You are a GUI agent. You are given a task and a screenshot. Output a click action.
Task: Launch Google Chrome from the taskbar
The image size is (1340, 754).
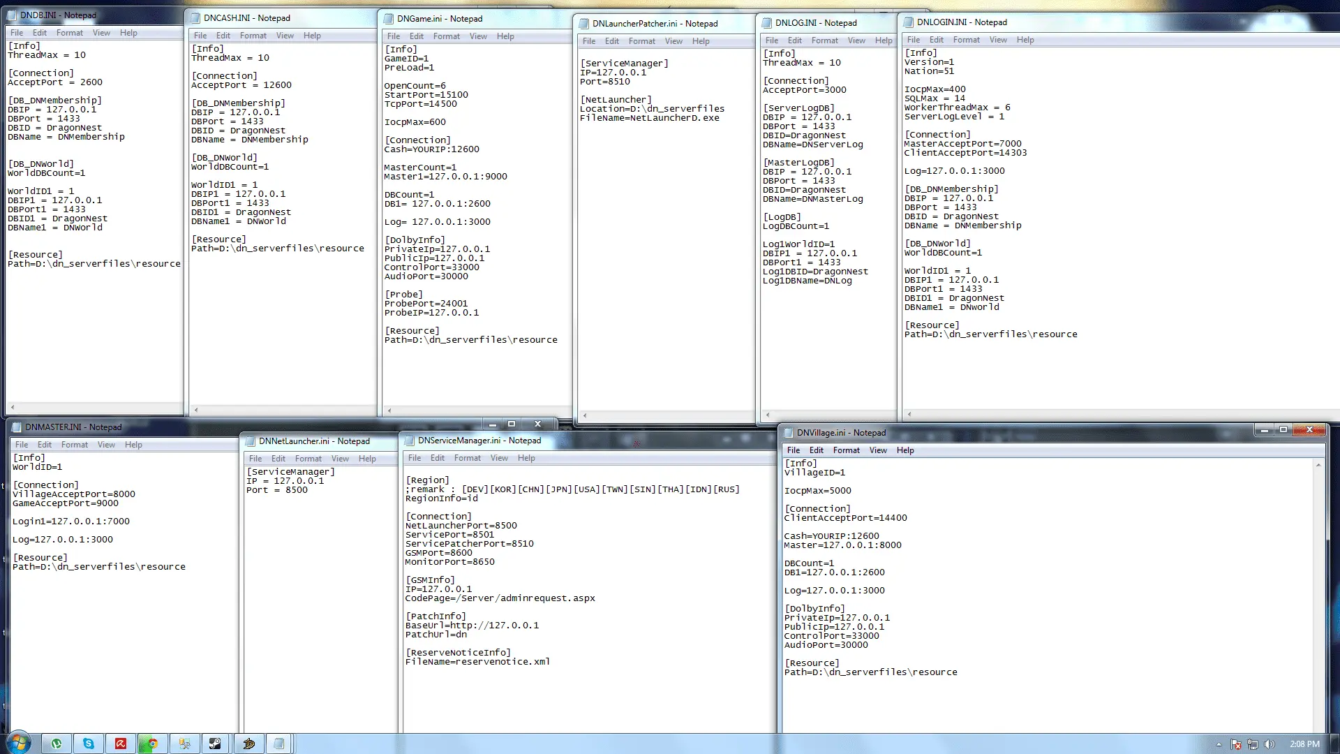click(x=153, y=744)
